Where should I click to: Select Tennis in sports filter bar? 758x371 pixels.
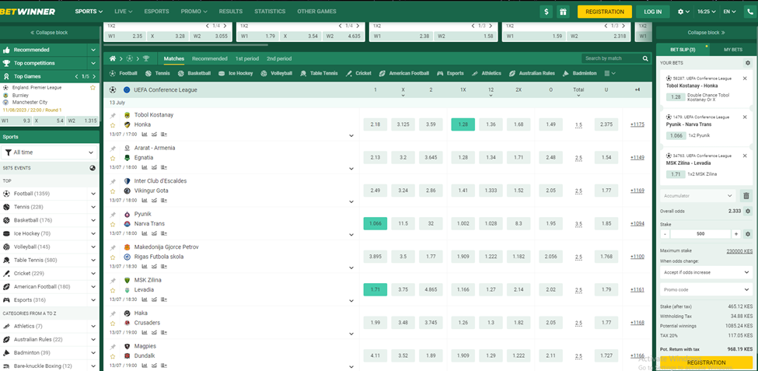159,74
